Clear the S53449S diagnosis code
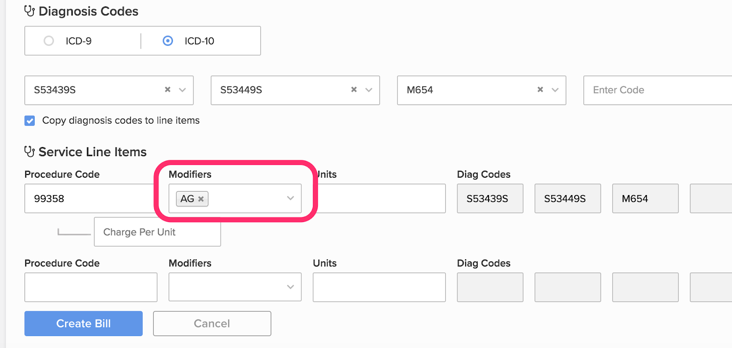The image size is (732, 348). click(354, 90)
